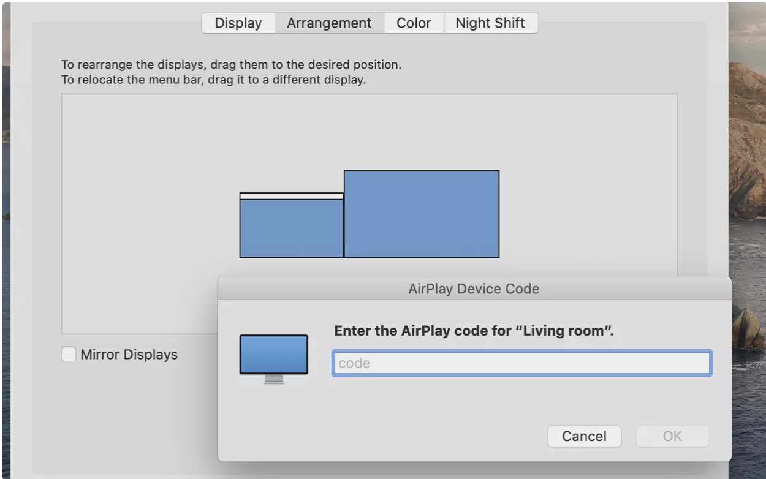Click the AirPlay Device Code title bar
766x479 pixels.
[x=474, y=289]
